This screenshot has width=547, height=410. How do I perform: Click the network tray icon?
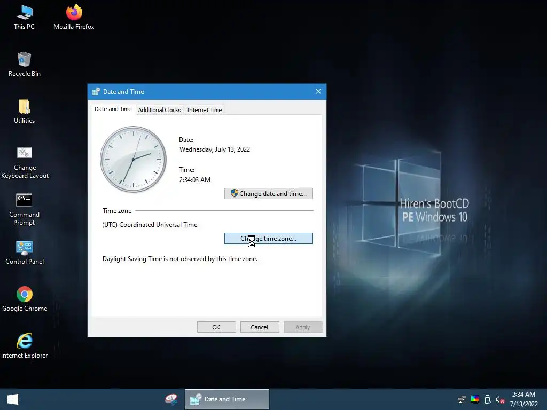click(462, 399)
